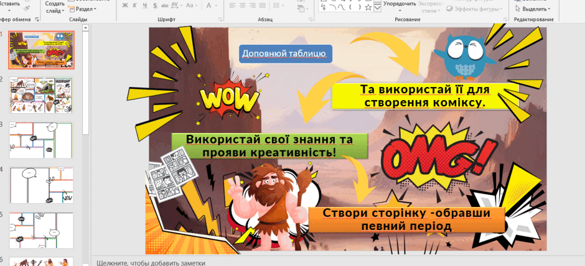
Task: Toggle italic with the К icon
Action: pyautogui.click(x=134, y=5)
